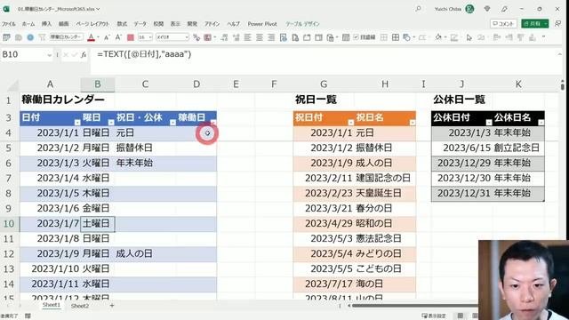The width and height of the screenshot is (569, 320).
Task: Select cell containing 土曜日
Action: pyautogui.click(x=98, y=223)
